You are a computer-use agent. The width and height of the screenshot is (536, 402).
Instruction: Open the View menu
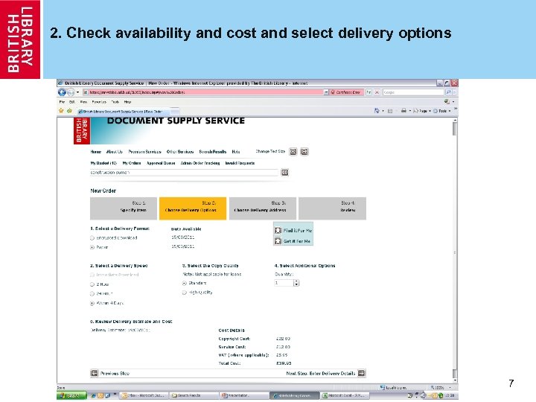(83, 102)
